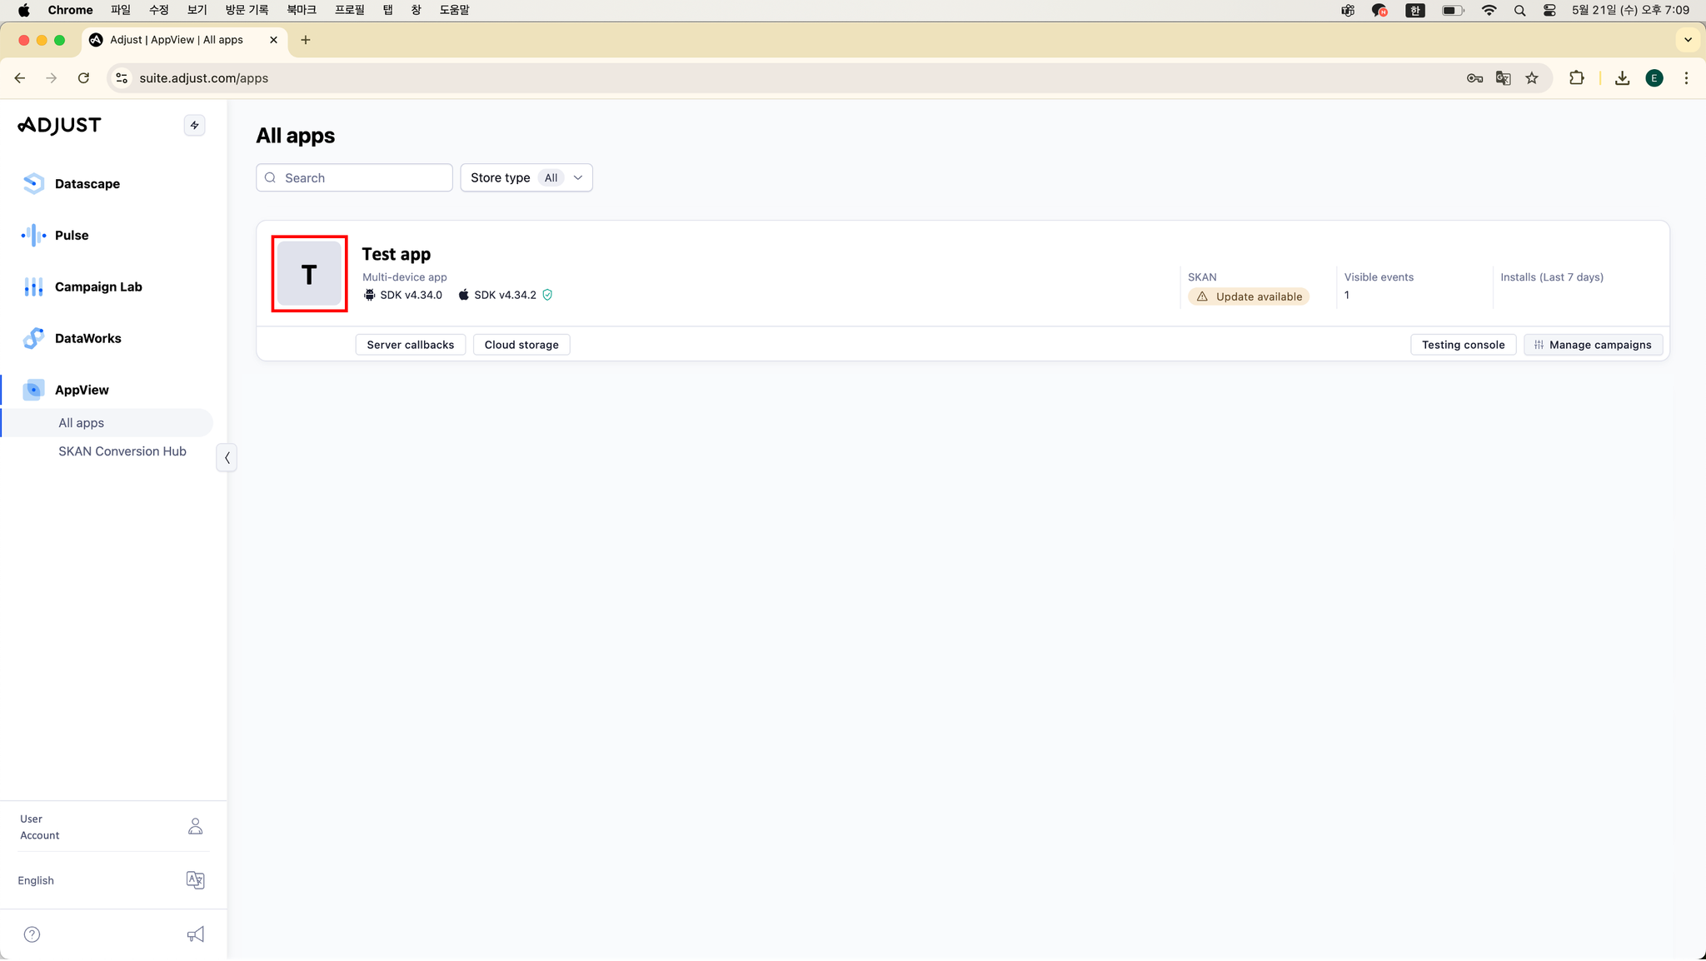Bookmark this page with star
The height and width of the screenshot is (961, 1706).
pos(1531,78)
